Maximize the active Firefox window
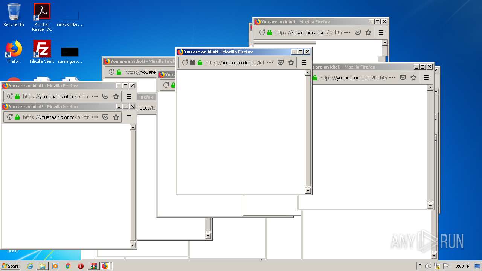Image resolution: width=482 pixels, height=271 pixels. [300, 52]
